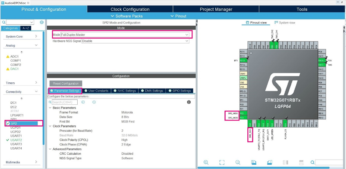Collapse the Advanced Parameters group

coord(50,149)
